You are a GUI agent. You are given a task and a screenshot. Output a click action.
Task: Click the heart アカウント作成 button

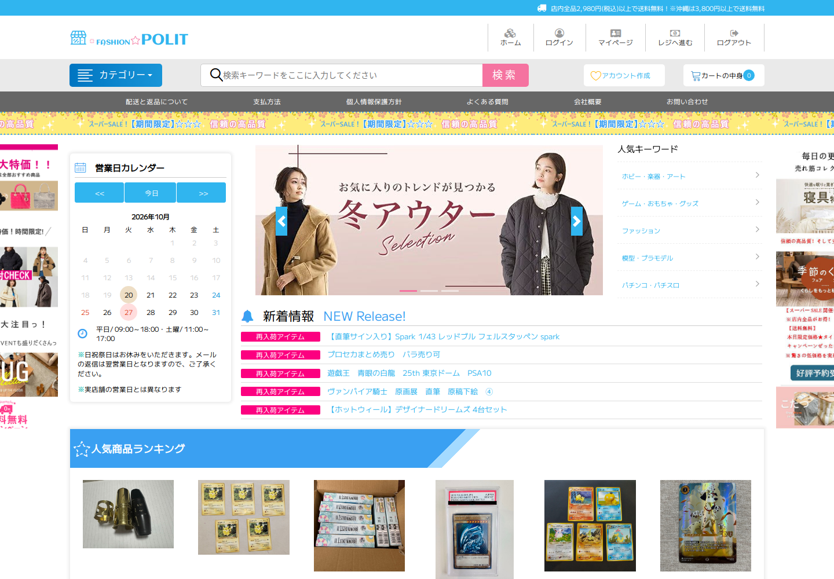coord(624,75)
